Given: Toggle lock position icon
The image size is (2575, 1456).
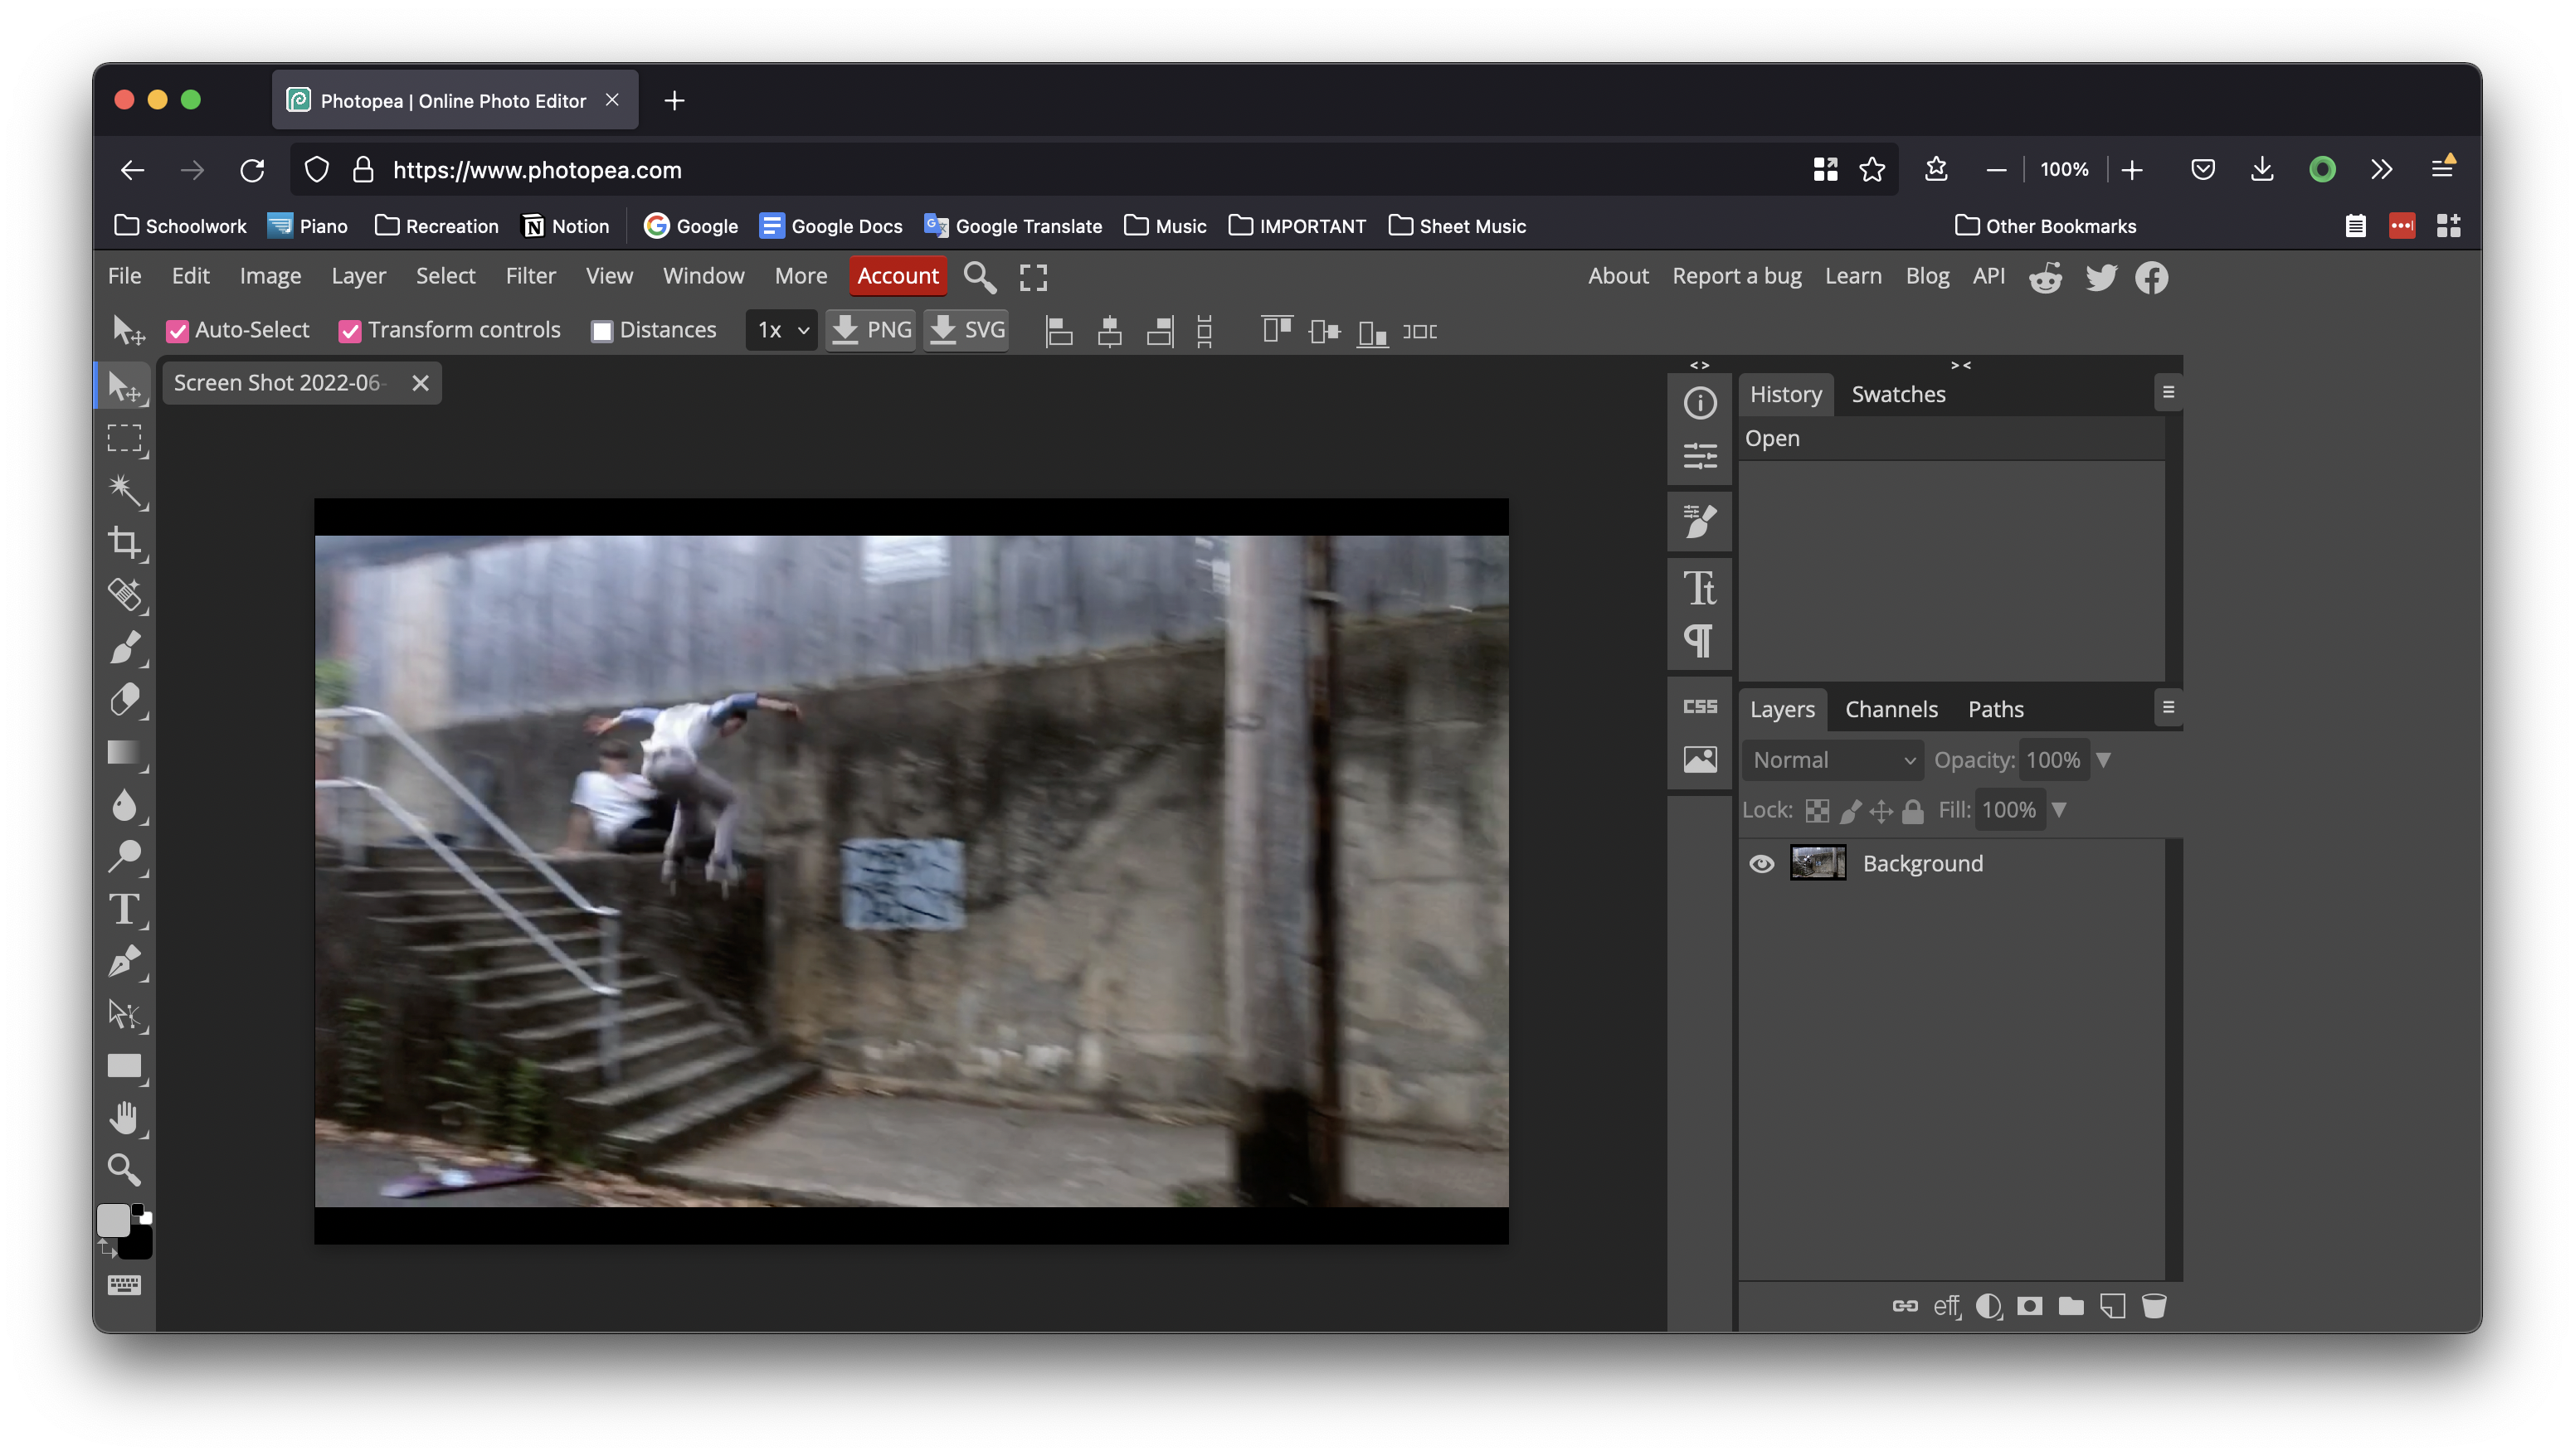Looking at the screenshot, I should pos(1881,810).
